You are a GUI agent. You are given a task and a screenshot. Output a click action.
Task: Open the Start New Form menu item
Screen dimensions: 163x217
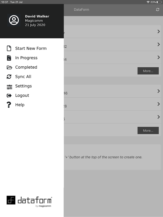[x=31, y=49]
